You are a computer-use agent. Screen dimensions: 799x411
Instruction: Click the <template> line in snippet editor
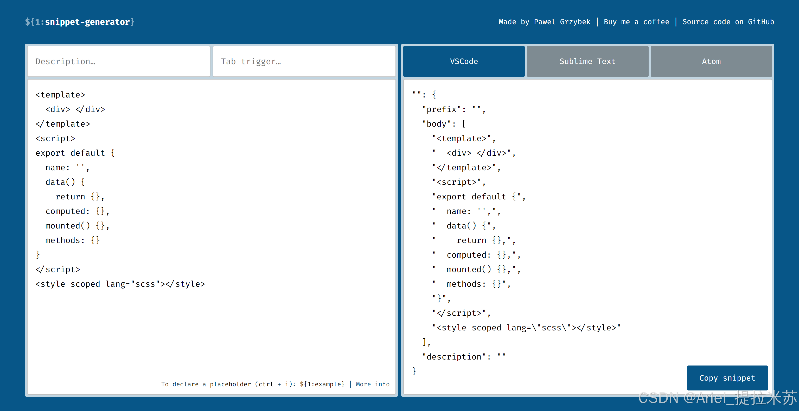coord(60,95)
